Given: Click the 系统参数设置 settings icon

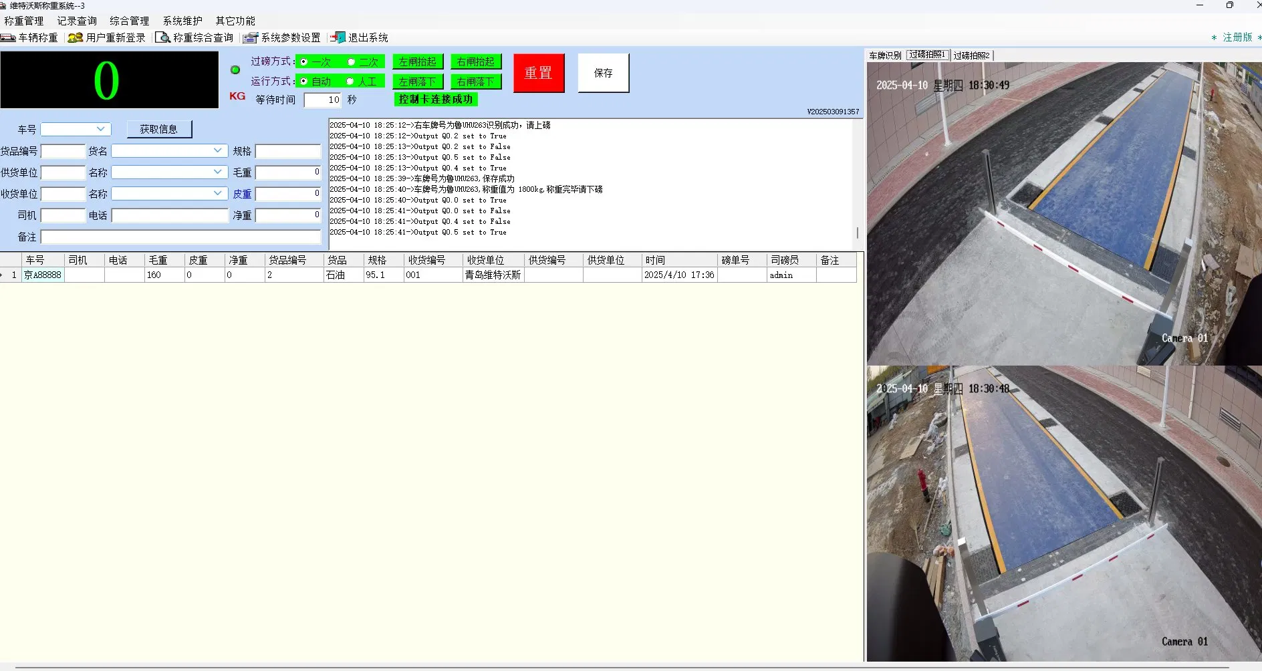Looking at the screenshot, I should pos(250,38).
